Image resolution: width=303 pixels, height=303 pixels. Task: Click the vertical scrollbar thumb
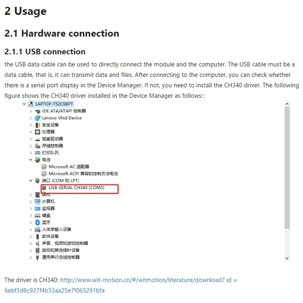click(x=287, y=167)
